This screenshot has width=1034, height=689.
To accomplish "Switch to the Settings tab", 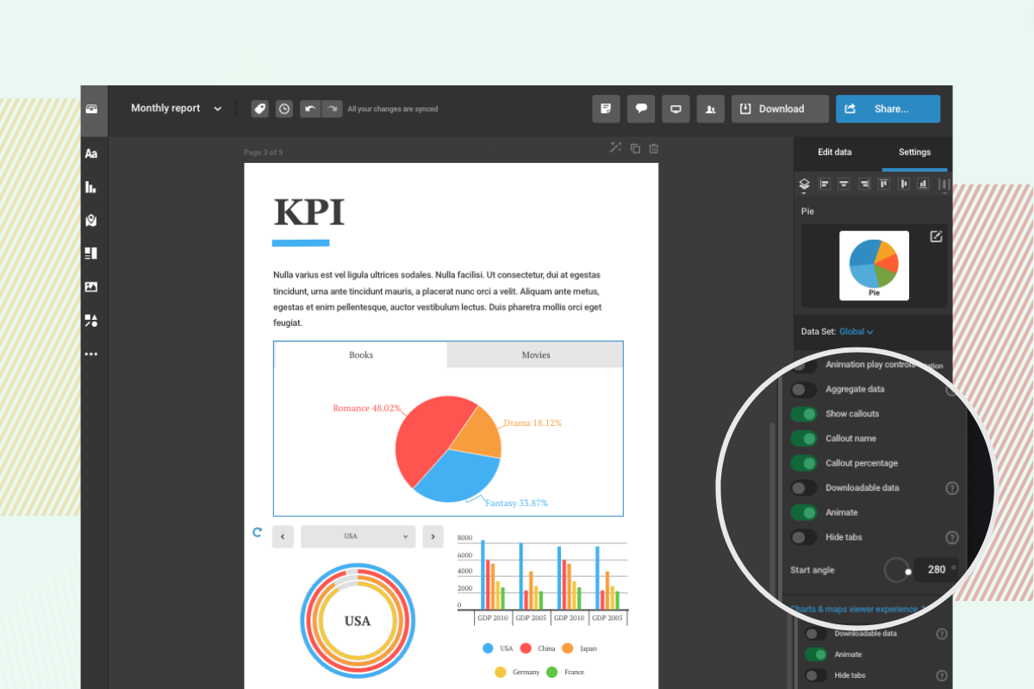I will 915,153.
